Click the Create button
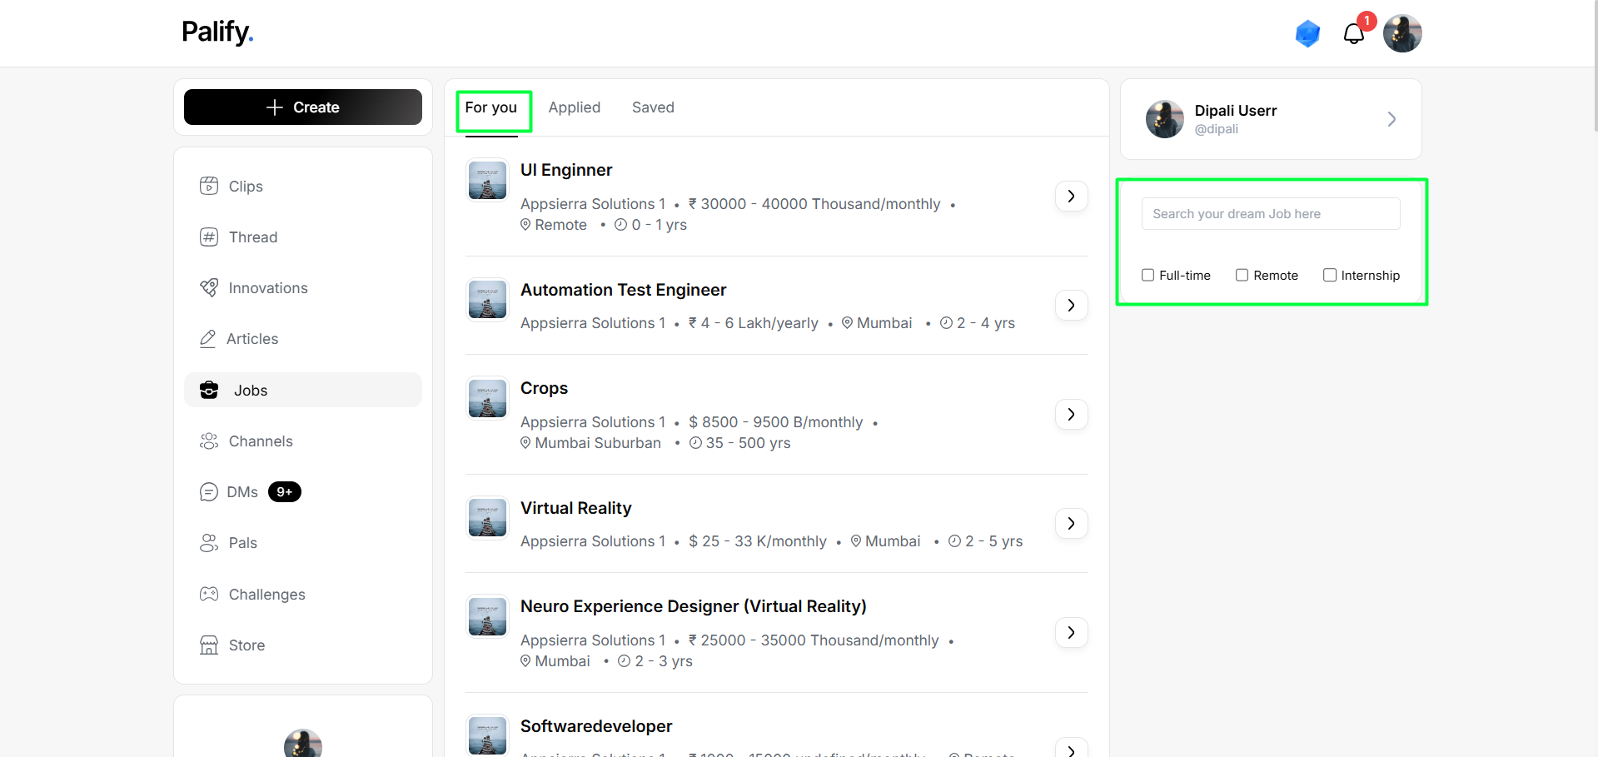Viewport: 1598px width, 757px height. point(303,107)
